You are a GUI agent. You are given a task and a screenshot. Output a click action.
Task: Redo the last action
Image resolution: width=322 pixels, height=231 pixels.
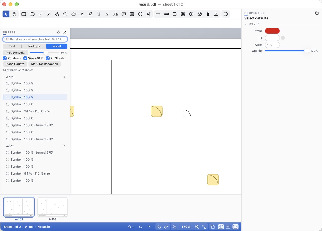point(166,227)
